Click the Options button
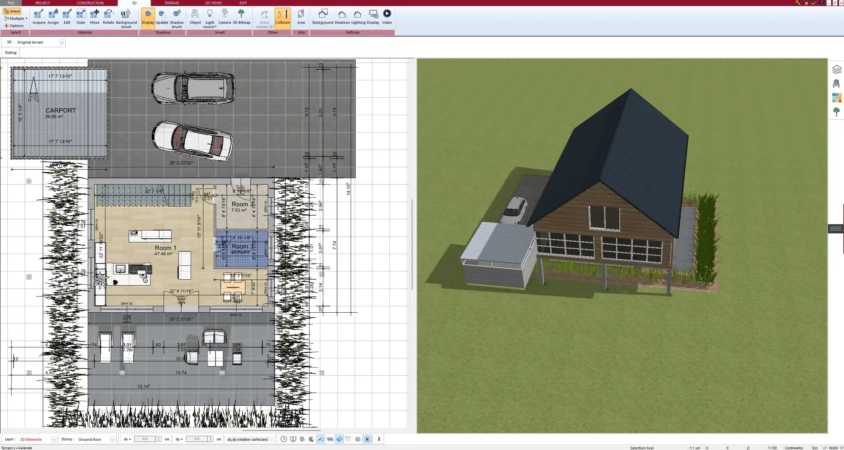The height and width of the screenshot is (450, 844). click(14, 26)
